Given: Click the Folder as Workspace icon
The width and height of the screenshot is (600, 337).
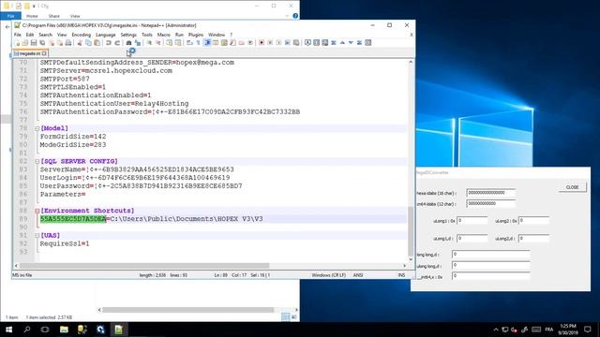Looking at the screenshot, I should click(242, 43).
